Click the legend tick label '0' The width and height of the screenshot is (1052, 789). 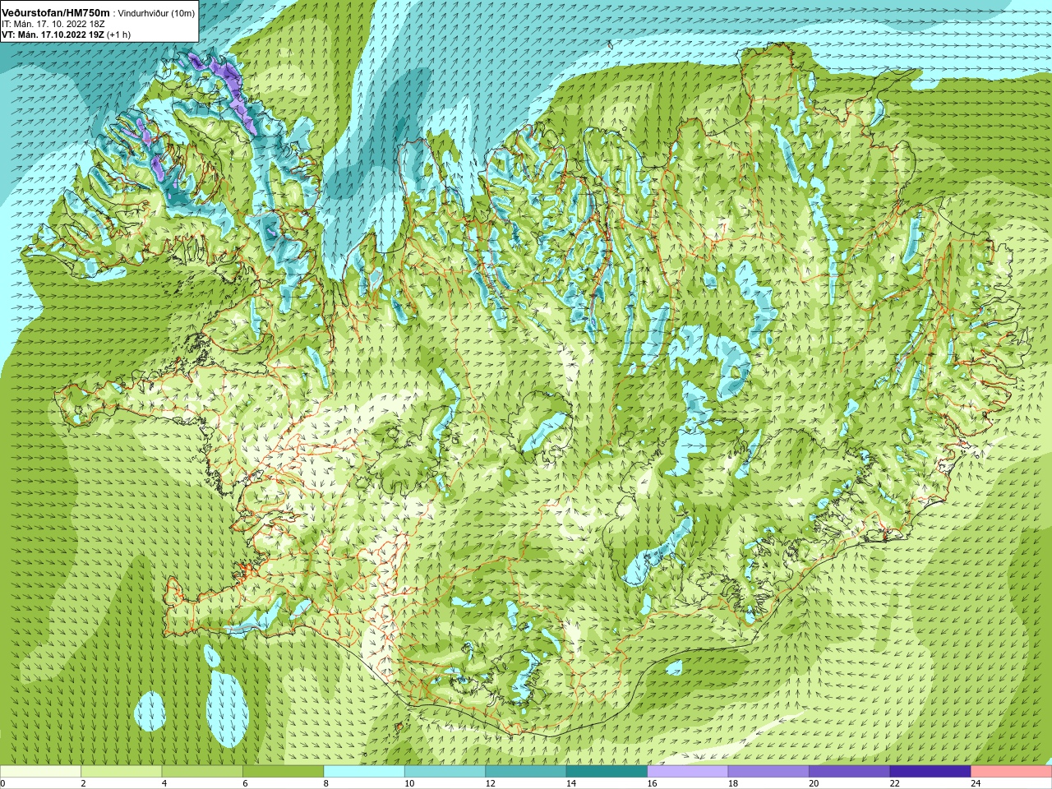pos(3,783)
